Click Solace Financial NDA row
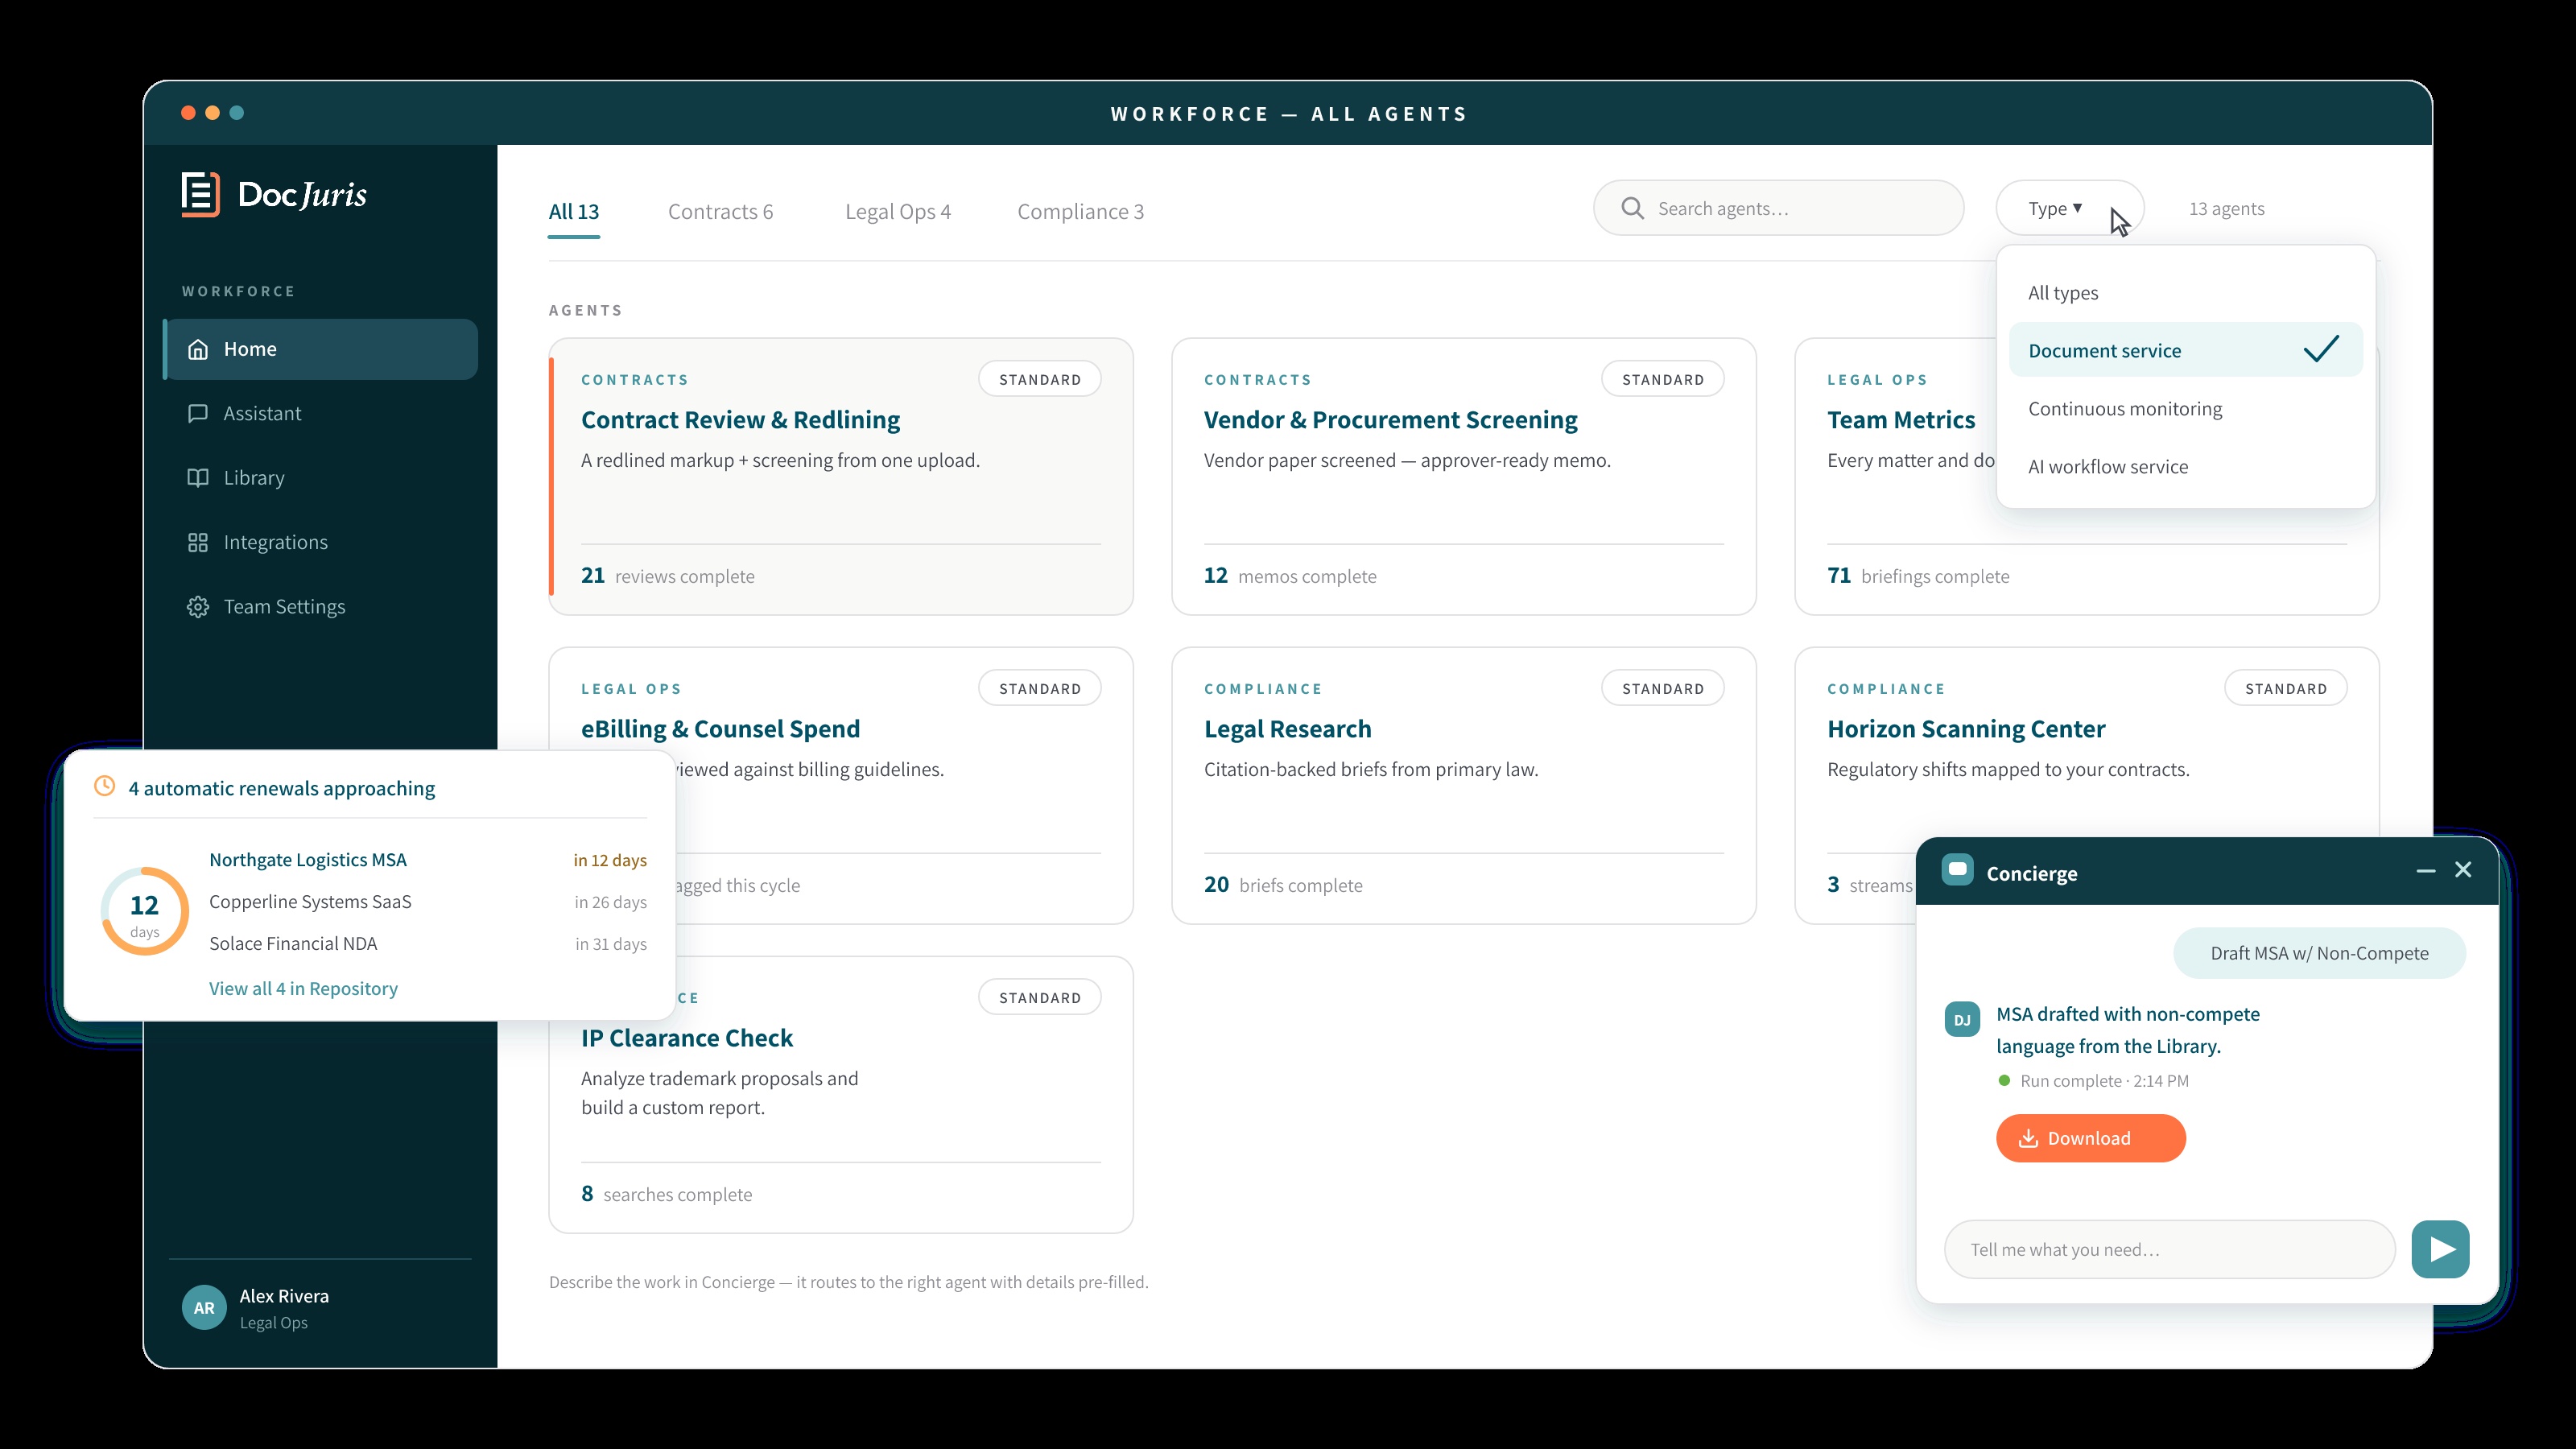 [x=427, y=944]
